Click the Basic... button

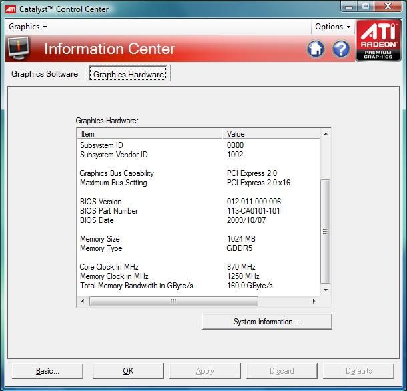pos(47,371)
